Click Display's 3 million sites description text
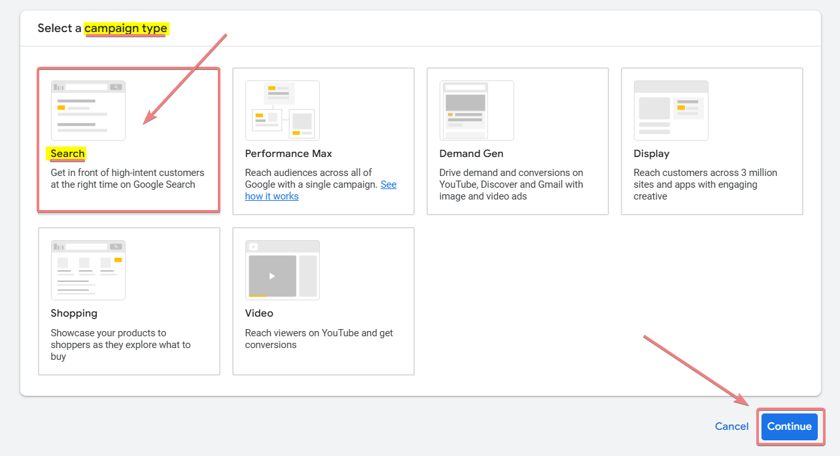Viewport: 840px width, 456px height. (x=705, y=184)
